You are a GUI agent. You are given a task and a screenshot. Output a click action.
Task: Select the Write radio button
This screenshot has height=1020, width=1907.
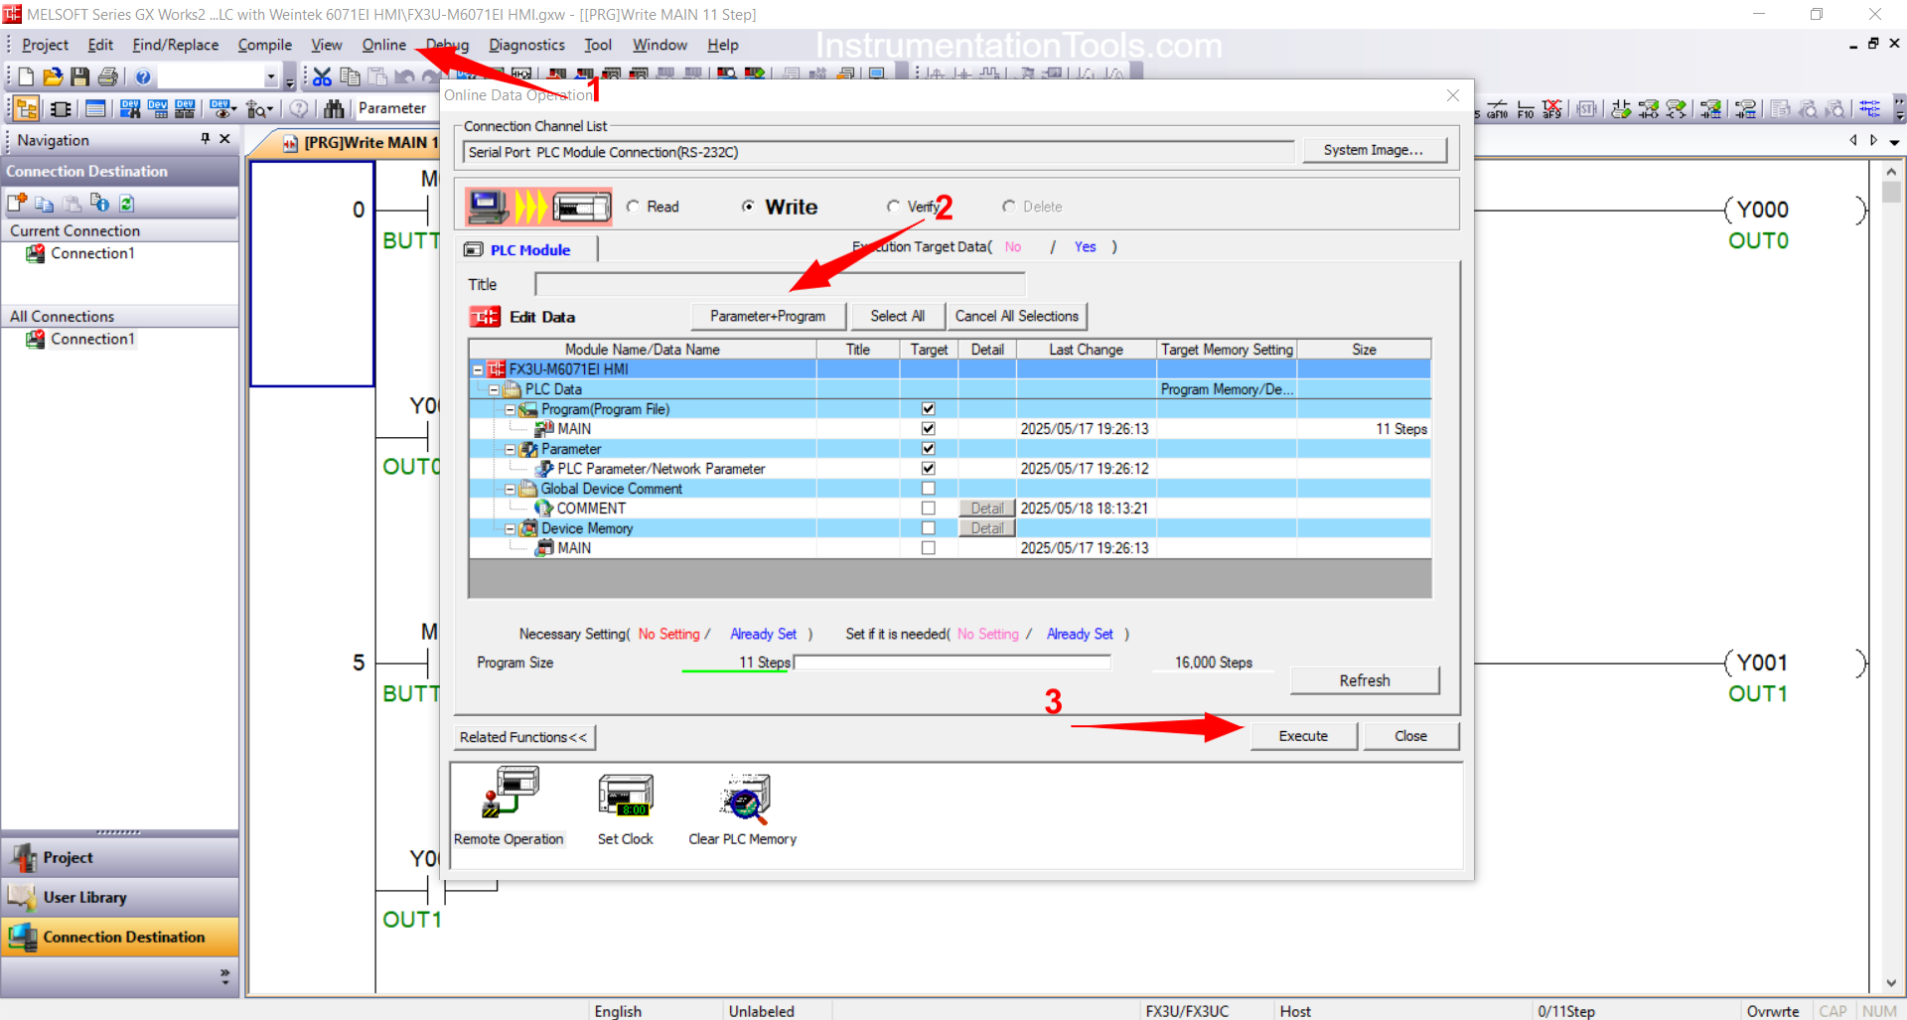coord(748,207)
